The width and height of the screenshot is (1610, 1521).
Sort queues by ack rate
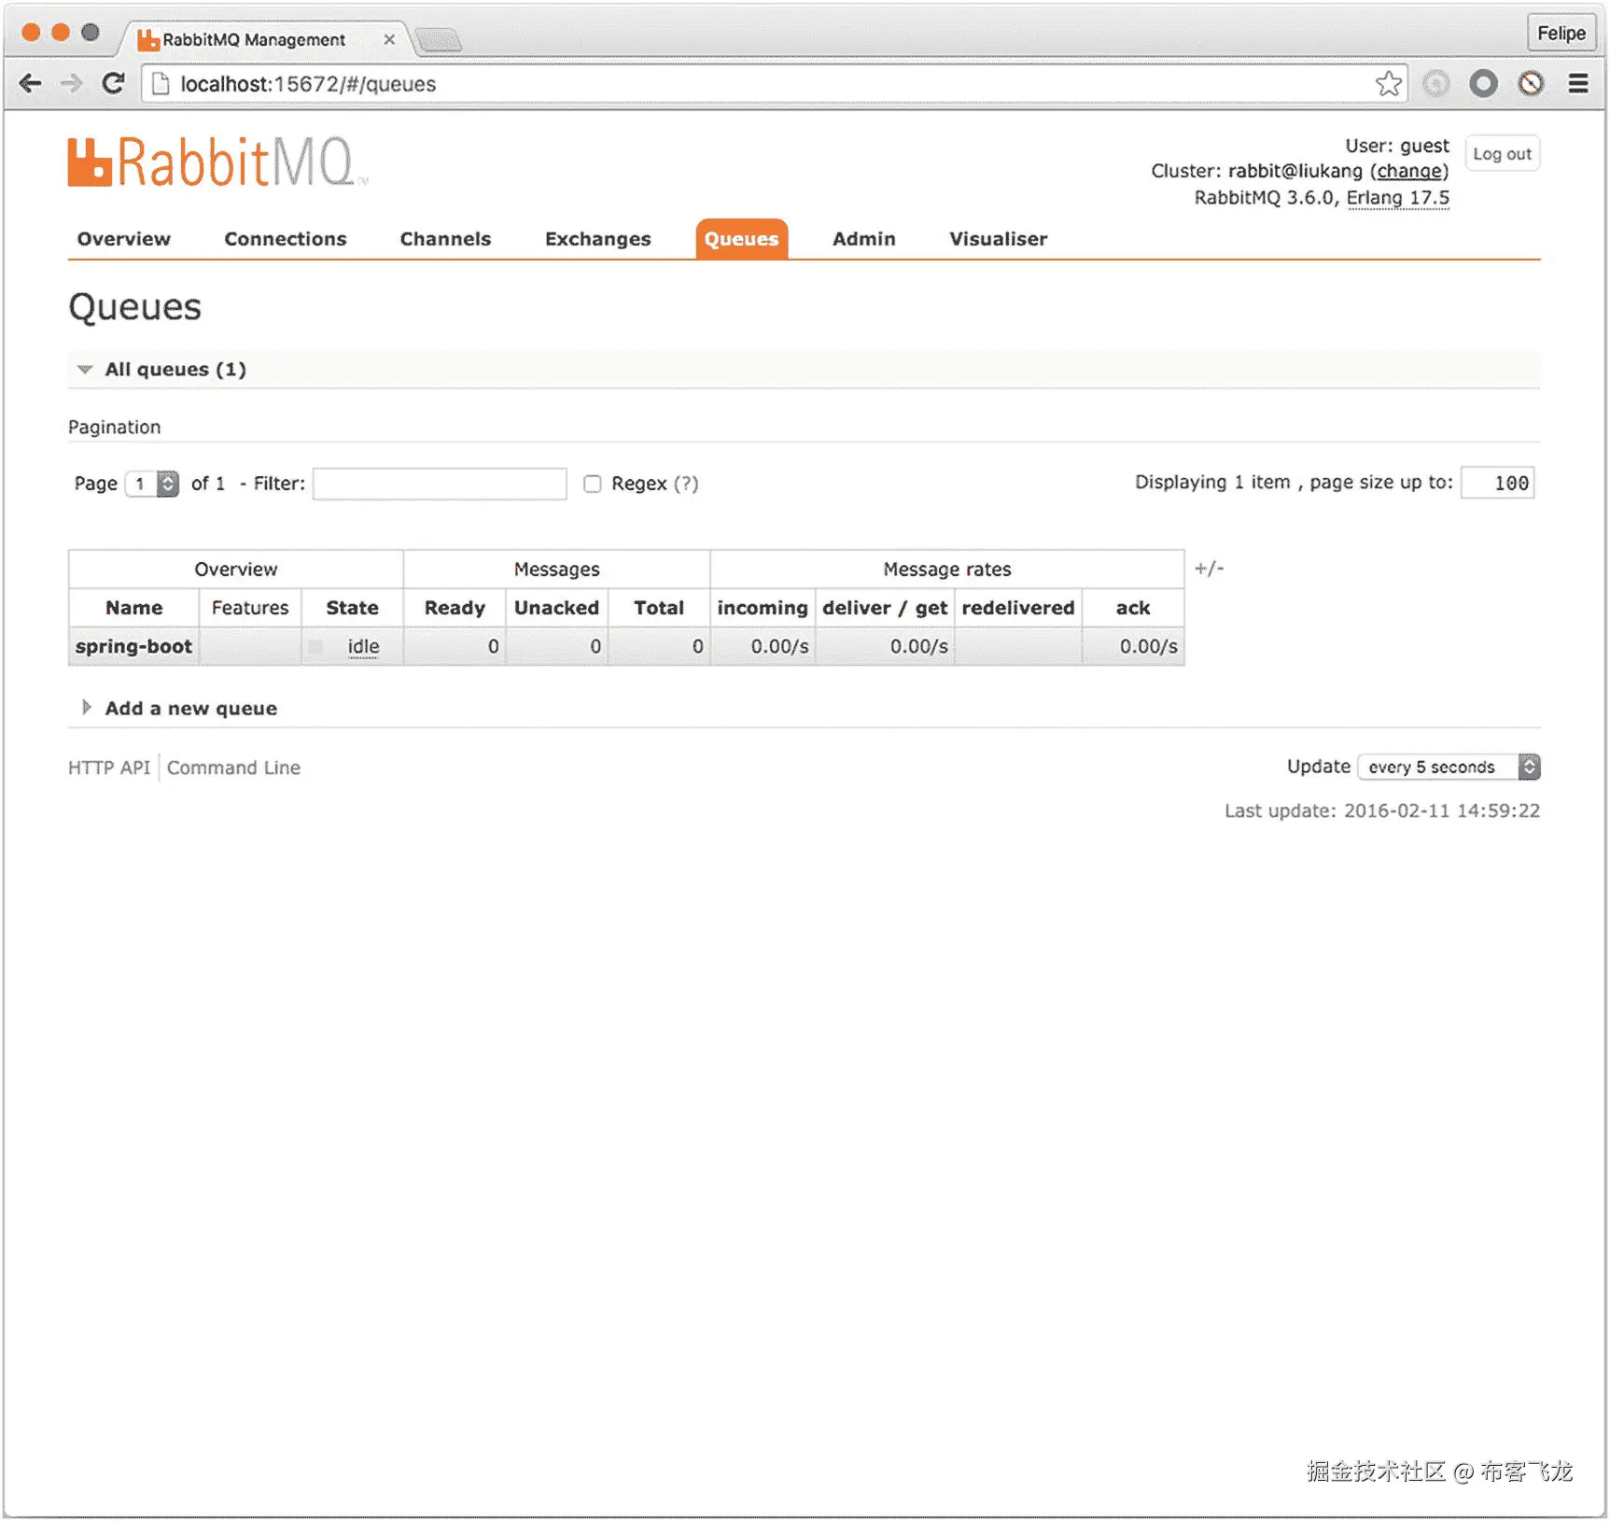coord(1133,608)
